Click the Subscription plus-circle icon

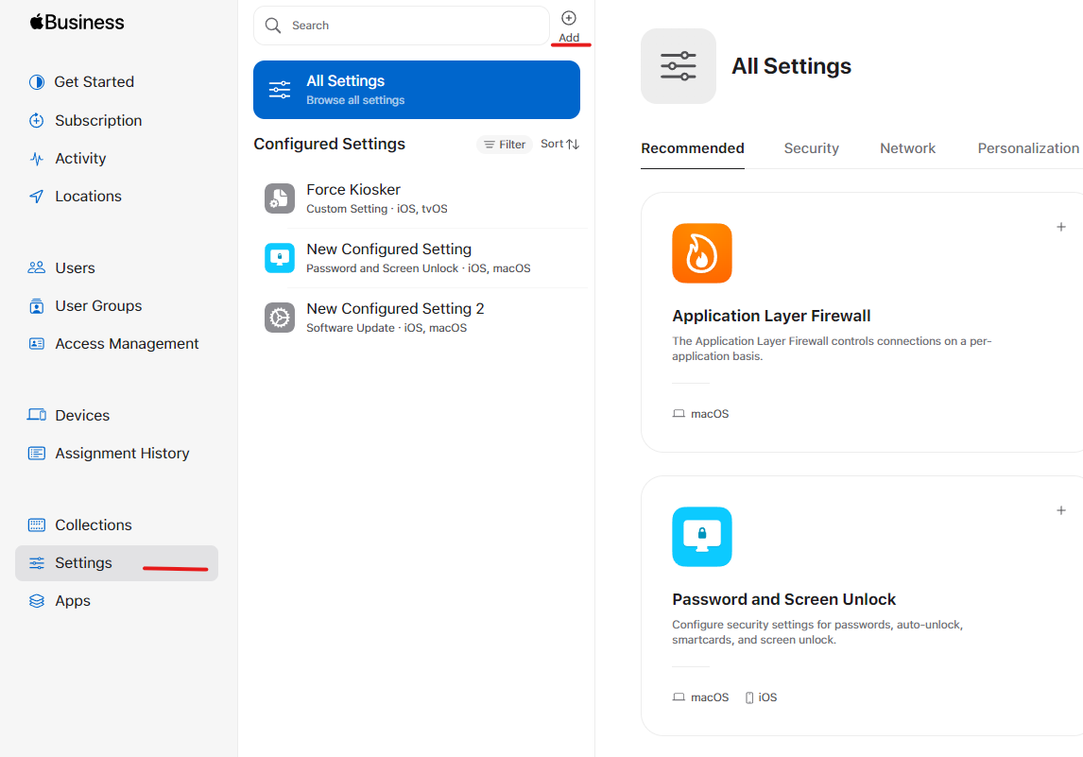pyautogui.click(x=37, y=120)
